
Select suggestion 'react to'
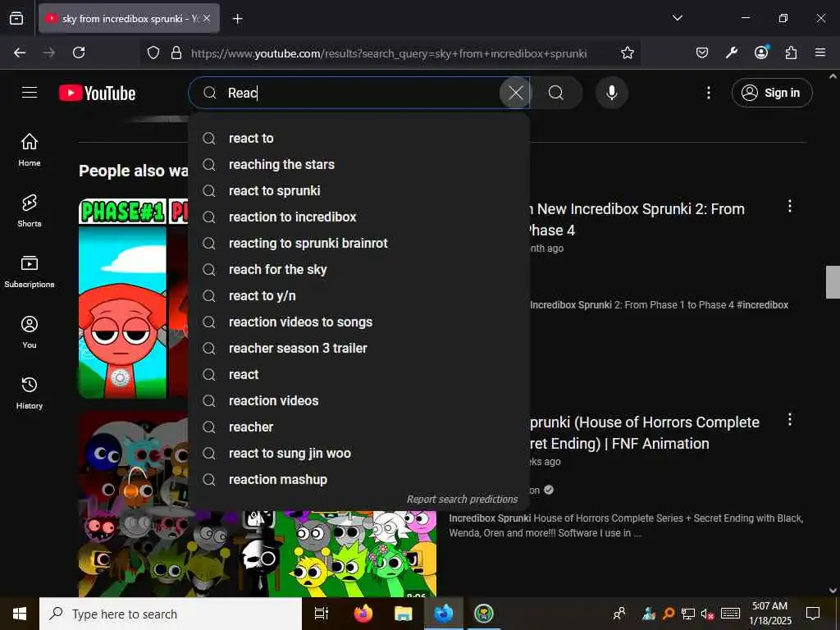[x=359, y=138]
